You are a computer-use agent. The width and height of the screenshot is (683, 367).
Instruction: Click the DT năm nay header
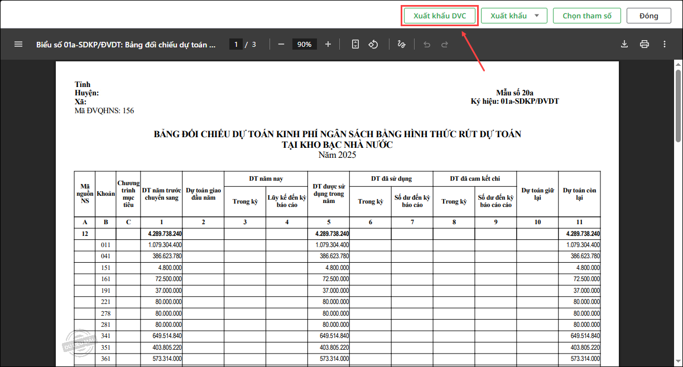(266, 178)
